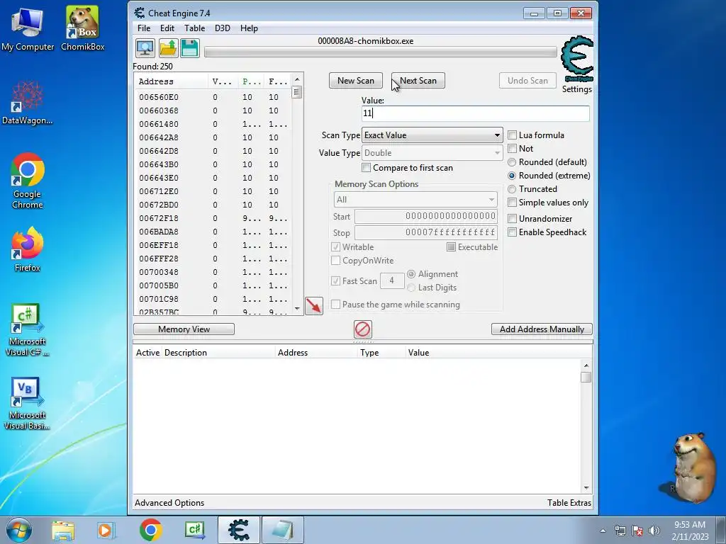Viewport: 726px width, 544px height.
Task: Select Rounded (default) radio button
Action: [x=512, y=162]
